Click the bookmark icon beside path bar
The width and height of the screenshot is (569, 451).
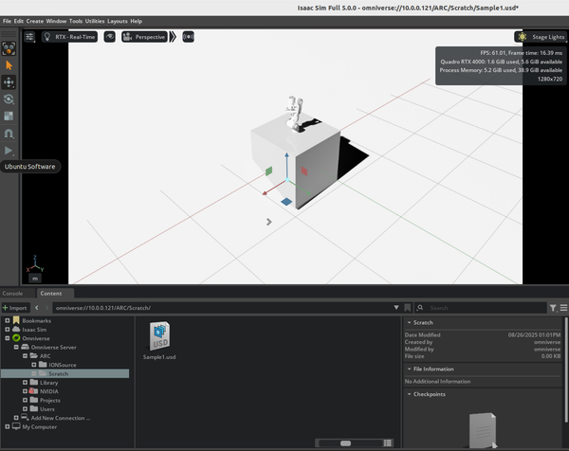(408, 308)
